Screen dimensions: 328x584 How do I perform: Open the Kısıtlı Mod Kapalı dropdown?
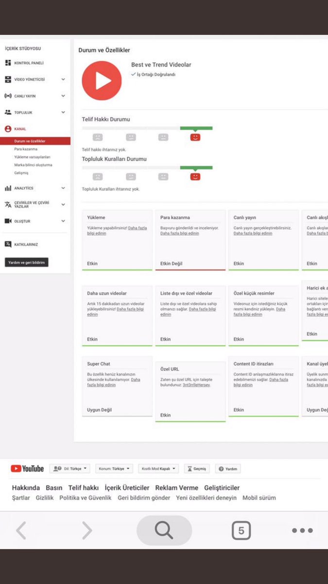[158, 469]
